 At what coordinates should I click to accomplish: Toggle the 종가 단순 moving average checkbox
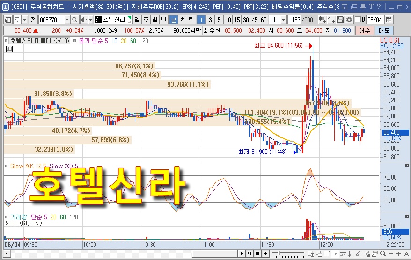click(75, 41)
